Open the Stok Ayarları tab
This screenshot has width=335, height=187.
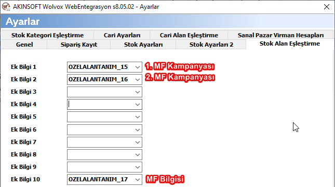pos(143,45)
